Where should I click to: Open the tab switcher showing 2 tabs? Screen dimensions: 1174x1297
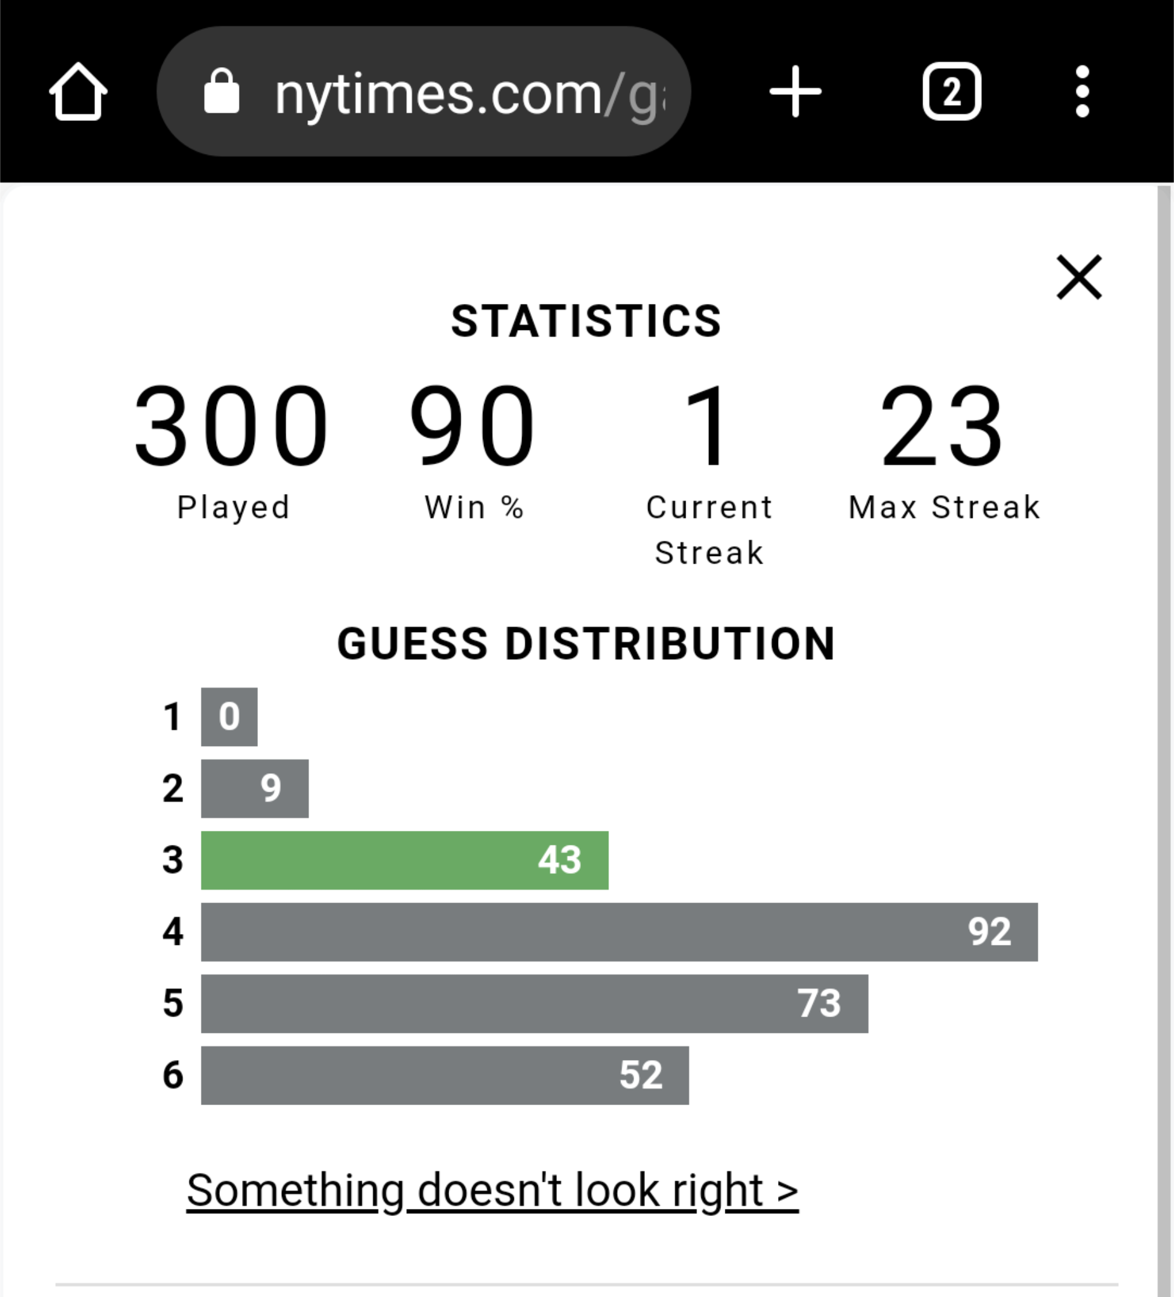pyautogui.click(x=952, y=91)
